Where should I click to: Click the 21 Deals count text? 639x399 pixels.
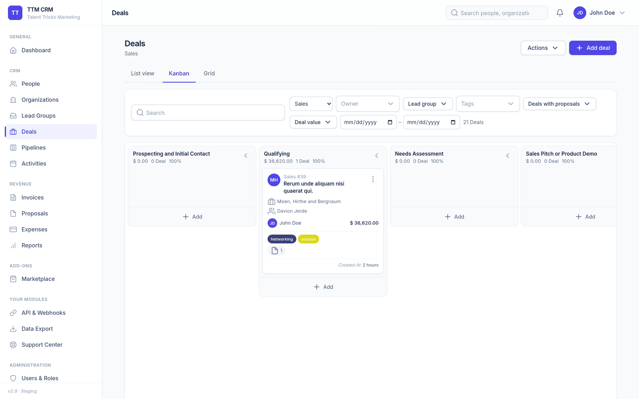pos(473,122)
